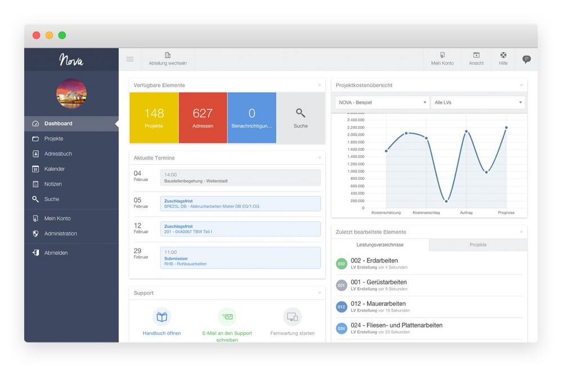Click the Notizen notes icon in sidebar
This screenshot has width=562, height=366.
[35, 184]
